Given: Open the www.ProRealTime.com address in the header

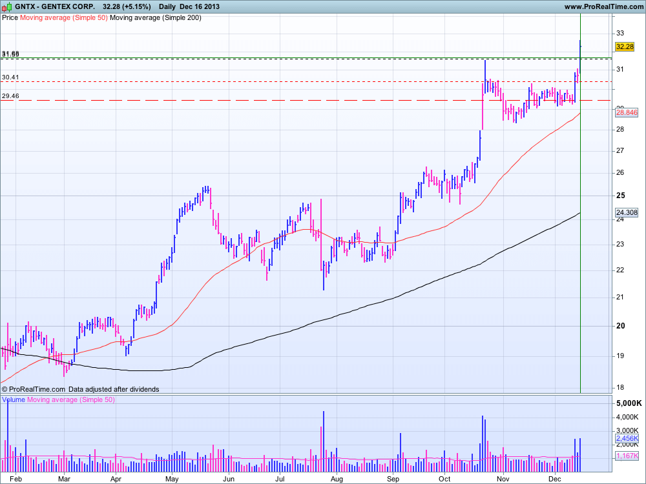Looking at the screenshot, I should [x=603, y=6].
